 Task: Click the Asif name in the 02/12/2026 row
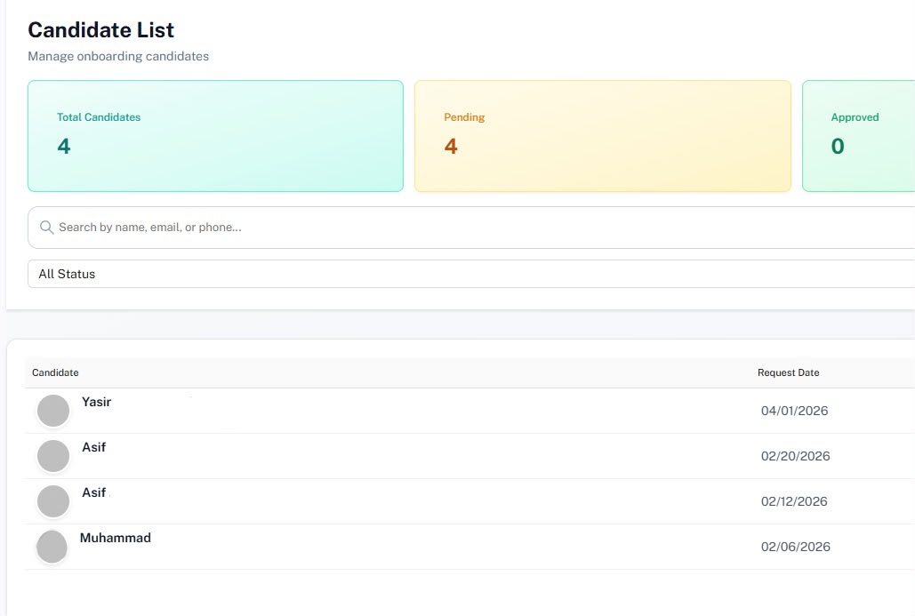click(94, 493)
